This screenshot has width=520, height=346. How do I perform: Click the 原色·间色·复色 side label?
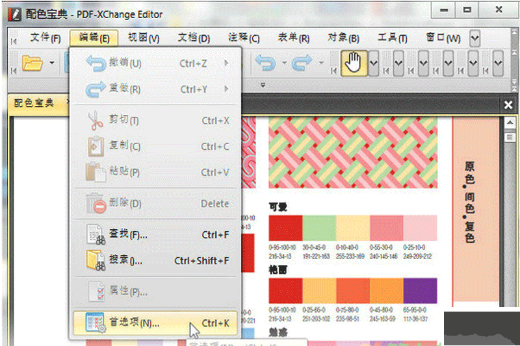point(469,202)
